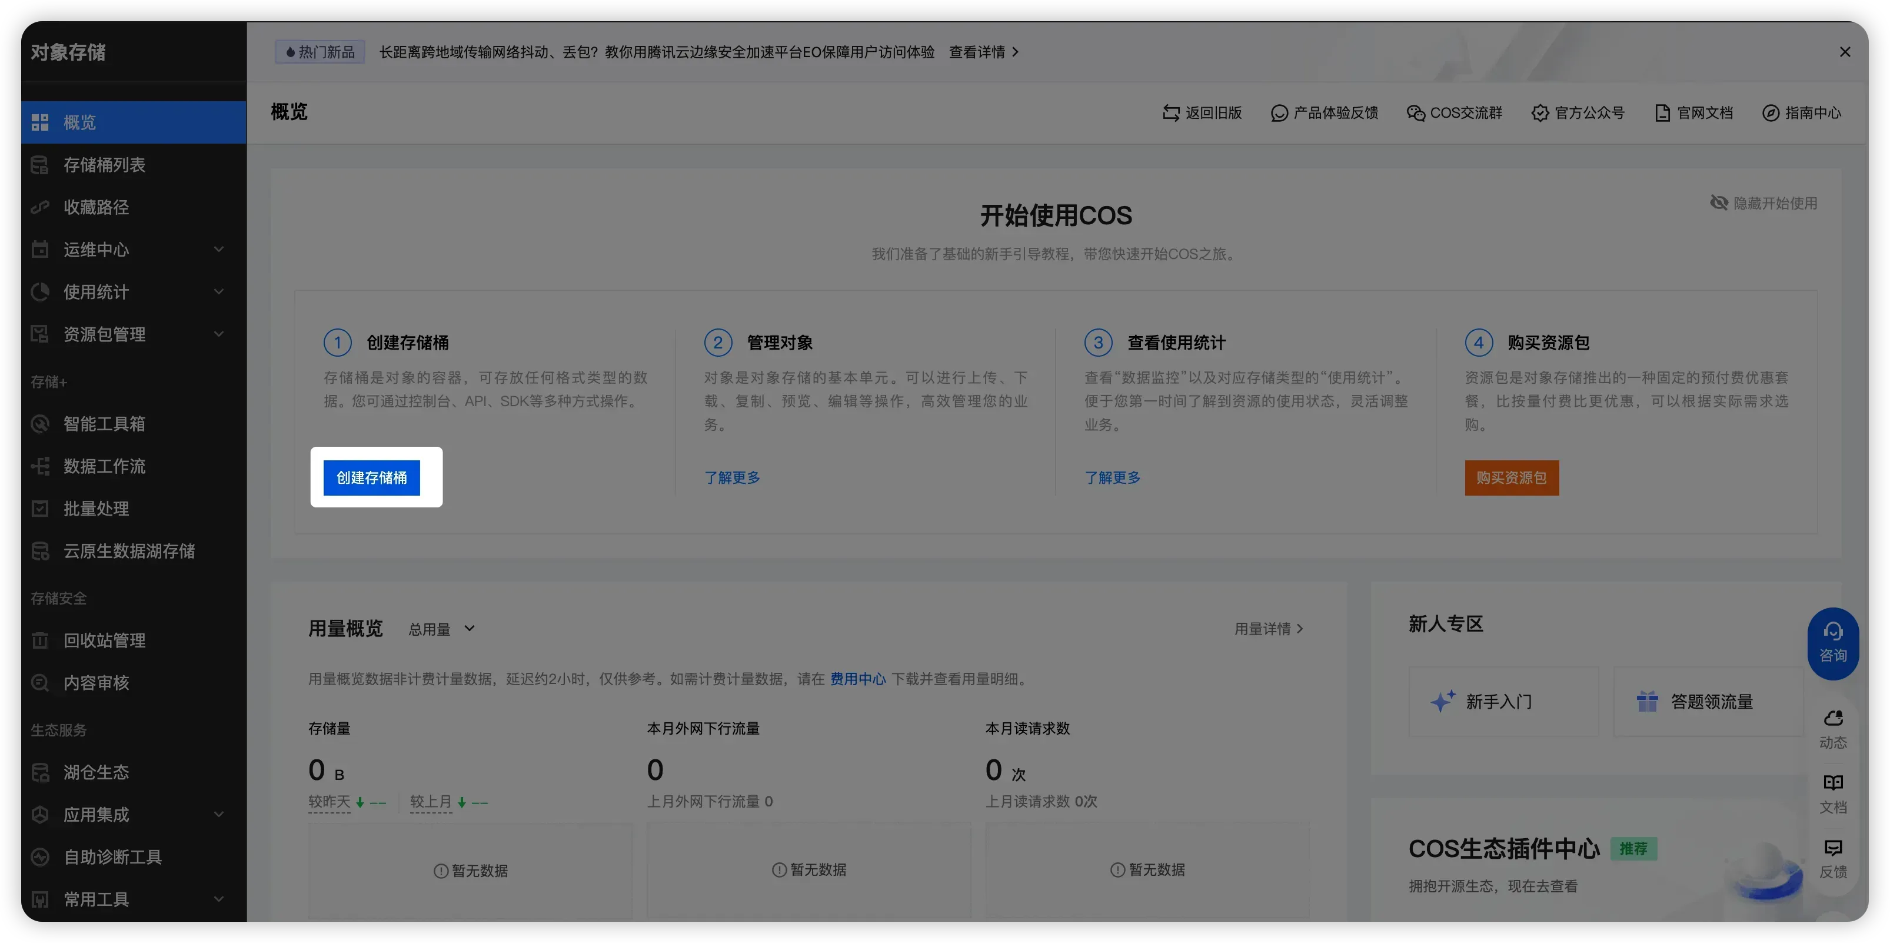
Task: Open the 咨询 floating support icon
Action: [1832, 642]
